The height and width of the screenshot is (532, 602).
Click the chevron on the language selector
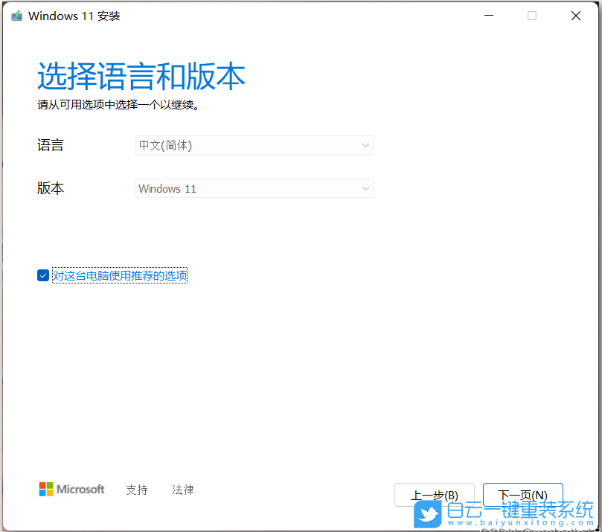point(365,145)
